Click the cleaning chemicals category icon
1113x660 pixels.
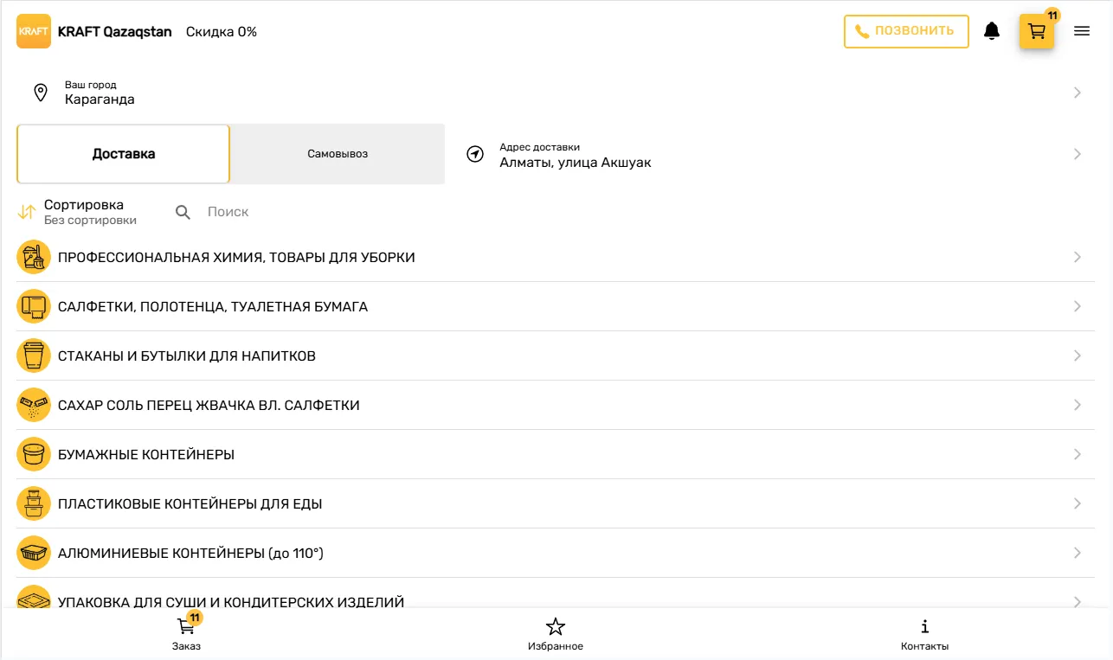[34, 257]
